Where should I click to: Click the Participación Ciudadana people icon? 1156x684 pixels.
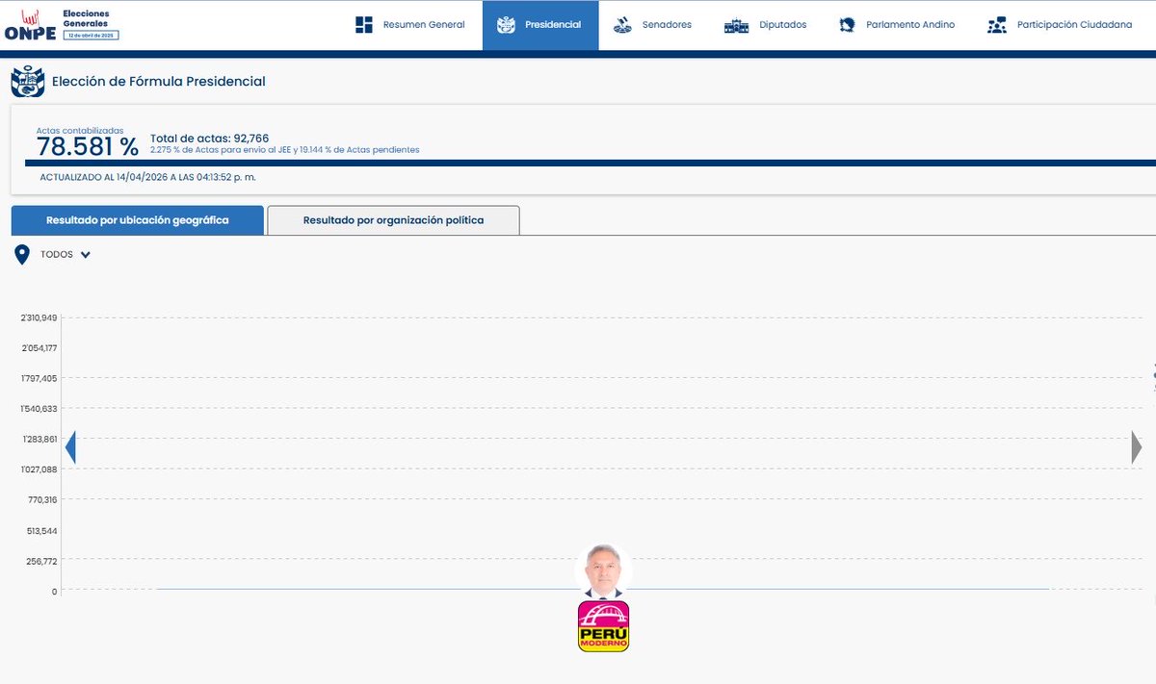coord(997,25)
